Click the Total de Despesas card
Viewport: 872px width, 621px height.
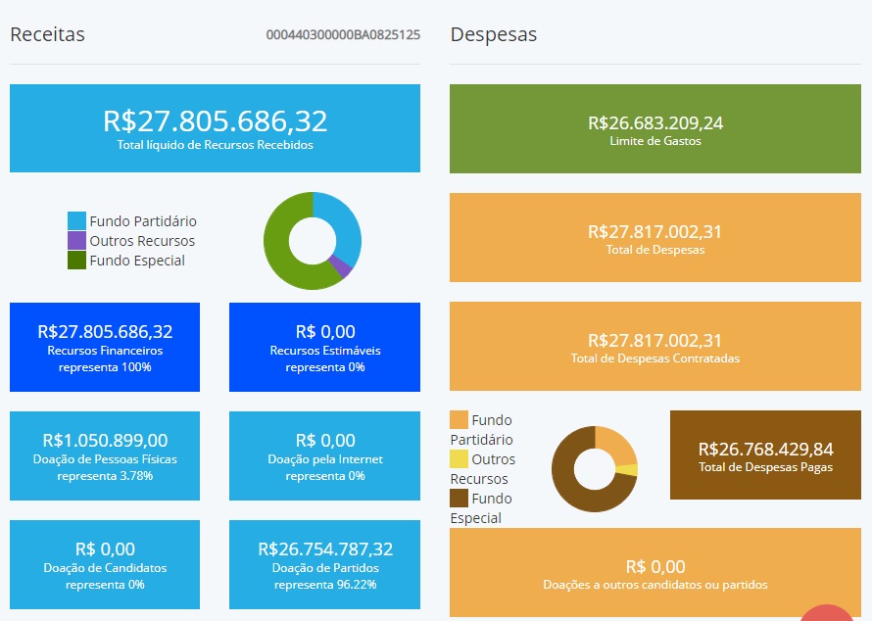click(x=654, y=238)
